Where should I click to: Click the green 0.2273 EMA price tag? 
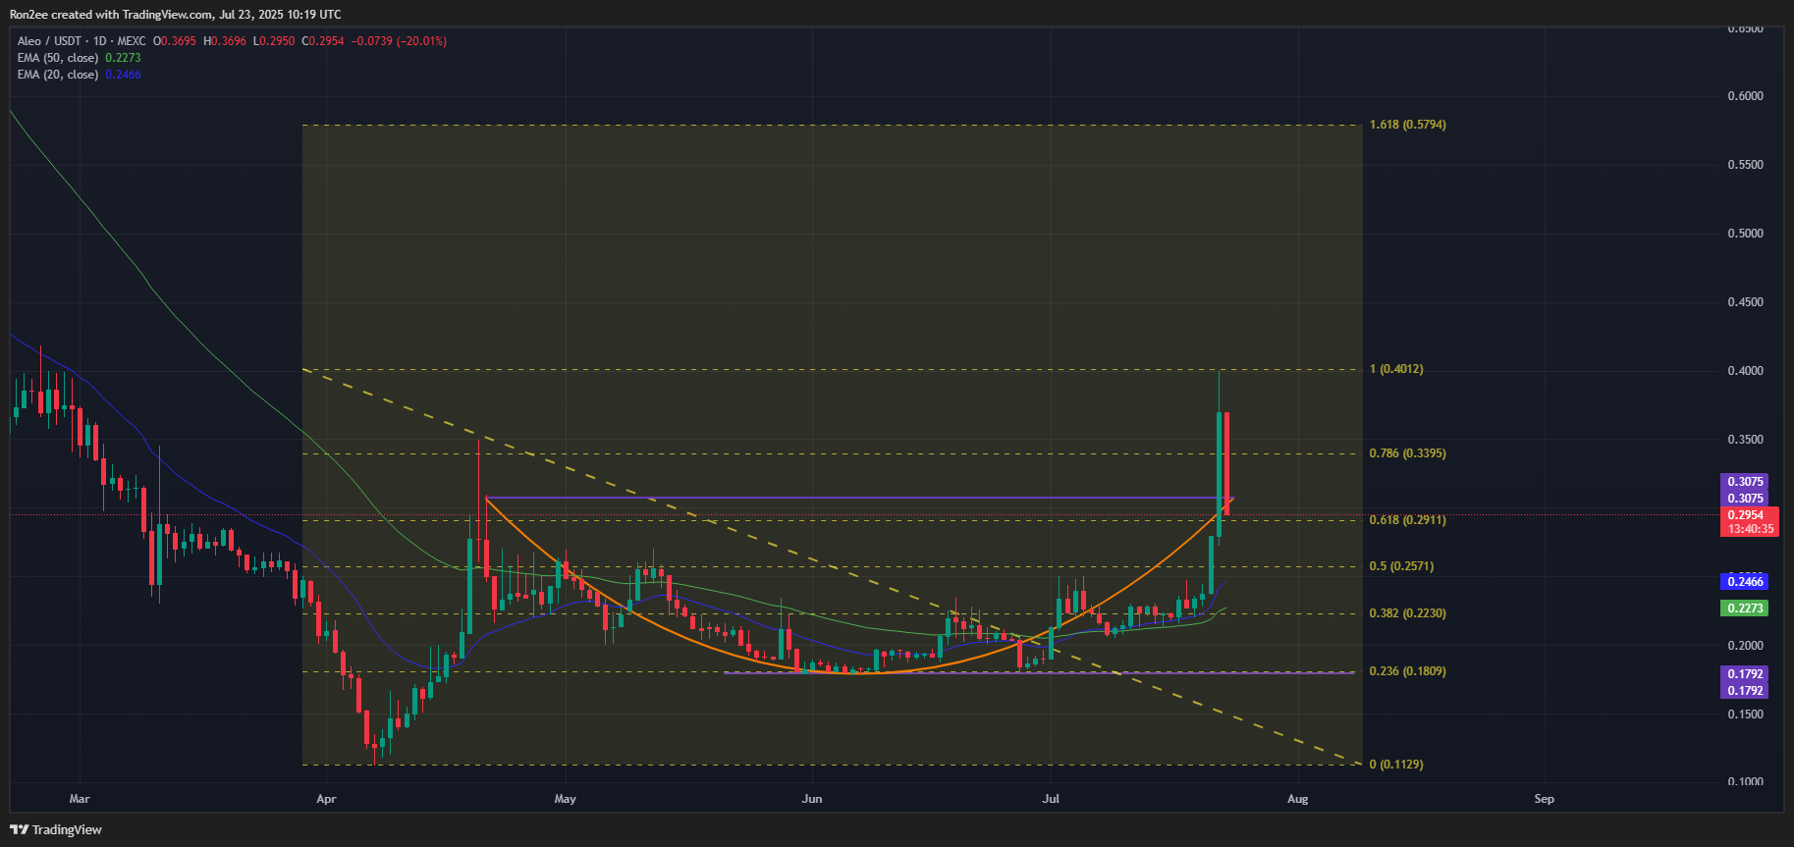(1745, 609)
